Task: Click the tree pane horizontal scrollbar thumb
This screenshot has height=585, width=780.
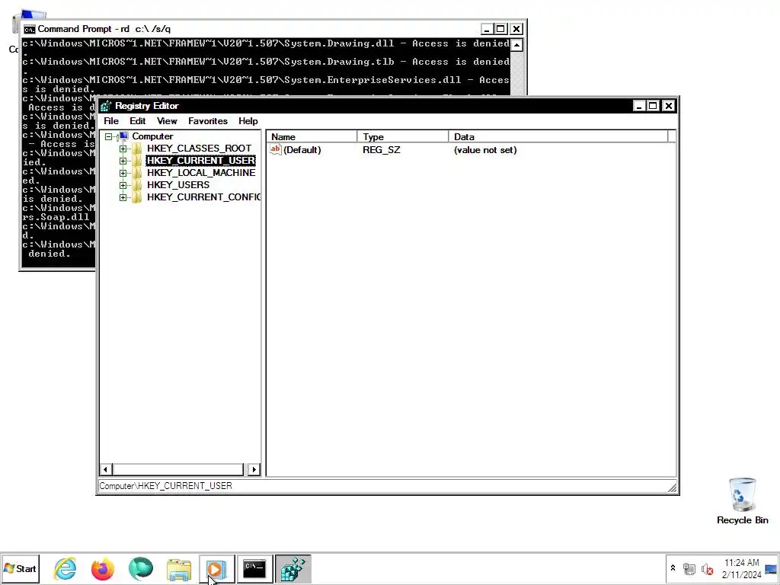Action: pyautogui.click(x=178, y=469)
